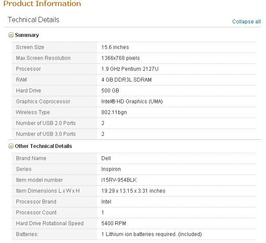Screen dimensions: 266x243
Task: Click the Wireless Type 802.11bgn value
Action: (x=114, y=112)
